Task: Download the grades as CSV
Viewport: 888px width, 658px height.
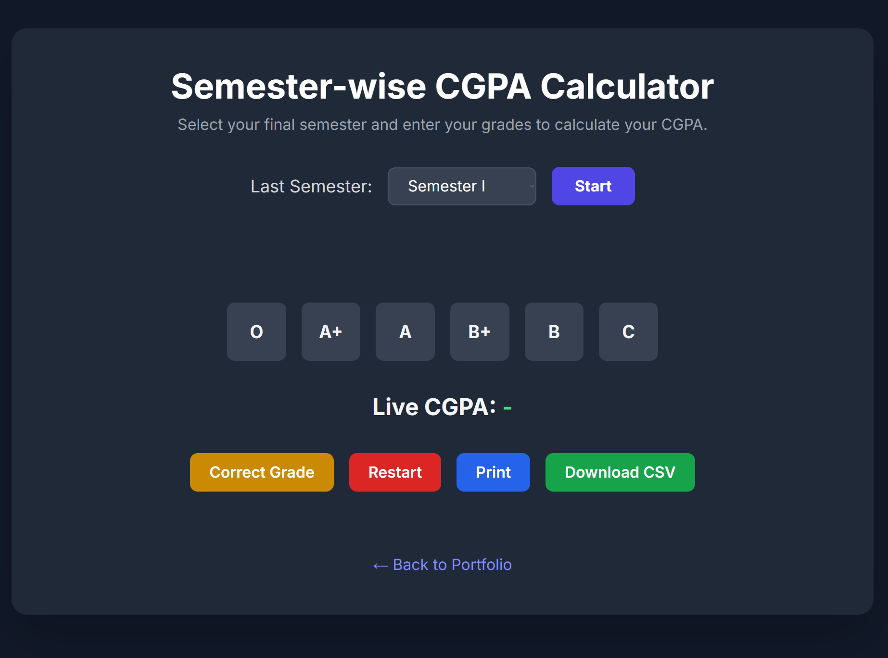Action: click(x=620, y=472)
